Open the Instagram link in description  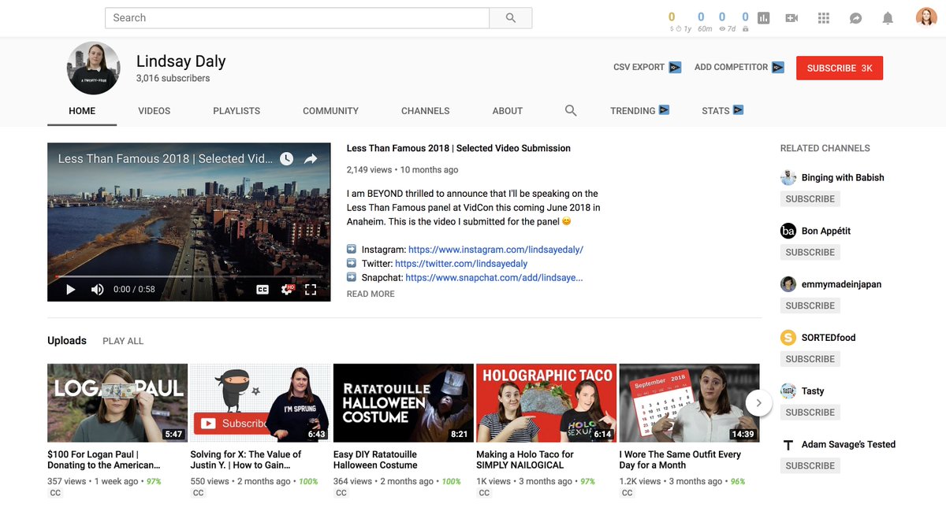pyautogui.click(x=496, y=250)
